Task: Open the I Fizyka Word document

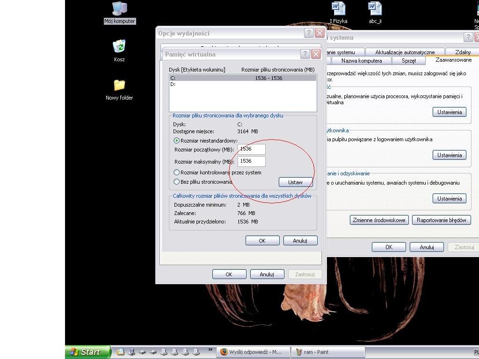Action: point(338,9)
